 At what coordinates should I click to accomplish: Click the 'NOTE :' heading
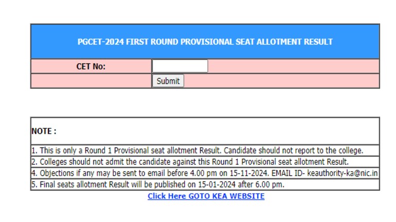44,131
